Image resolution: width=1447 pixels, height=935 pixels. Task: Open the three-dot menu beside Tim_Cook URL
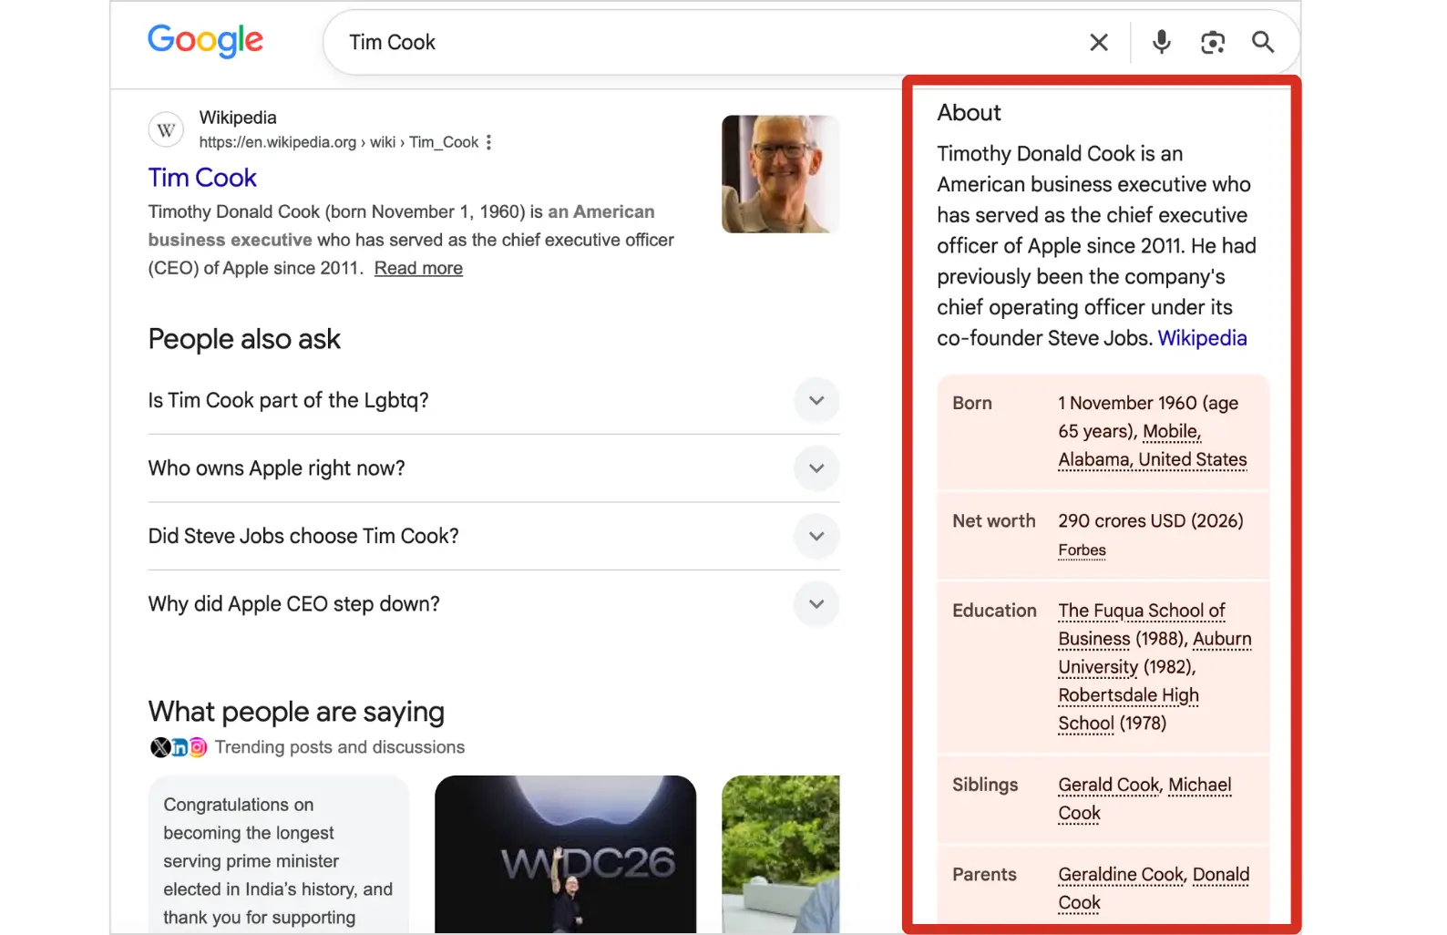[x=489, y=142]
